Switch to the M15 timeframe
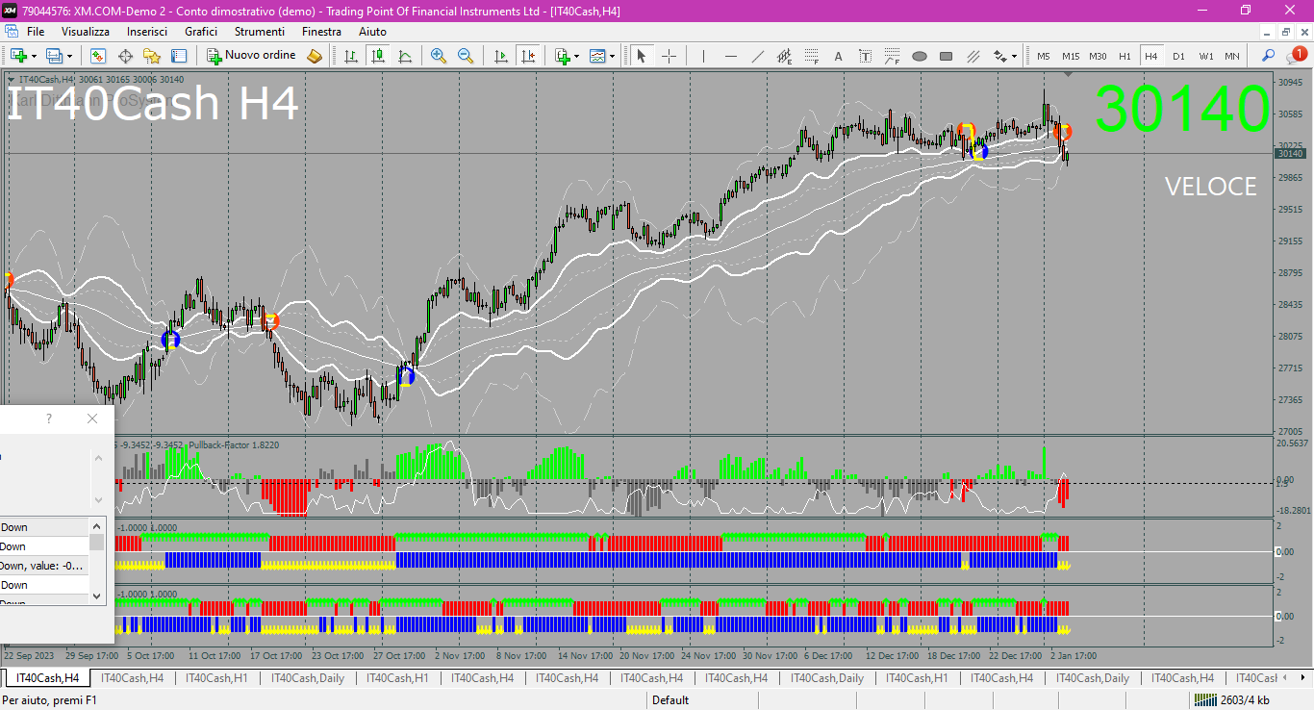The width and height of the screenshot is (1314, 710). pyautogui.click(x=1071, y=56)
